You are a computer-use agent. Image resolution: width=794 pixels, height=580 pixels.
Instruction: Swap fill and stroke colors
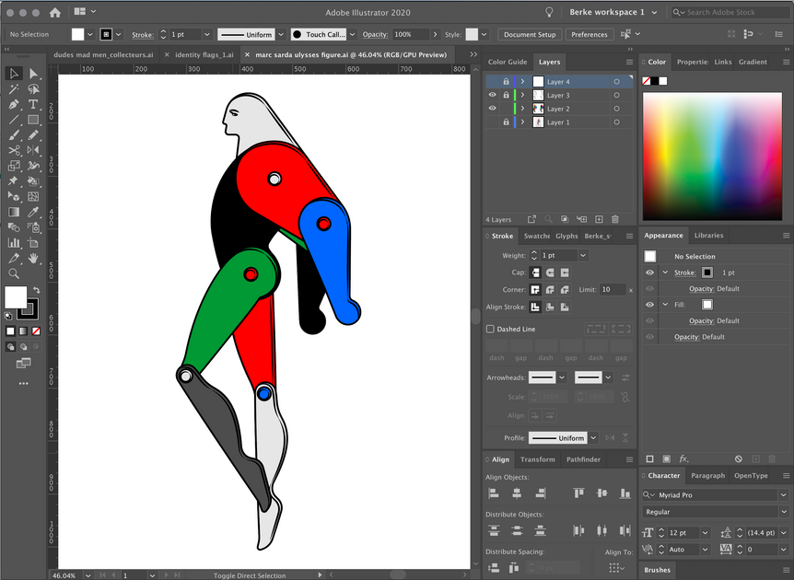point(37,291)
